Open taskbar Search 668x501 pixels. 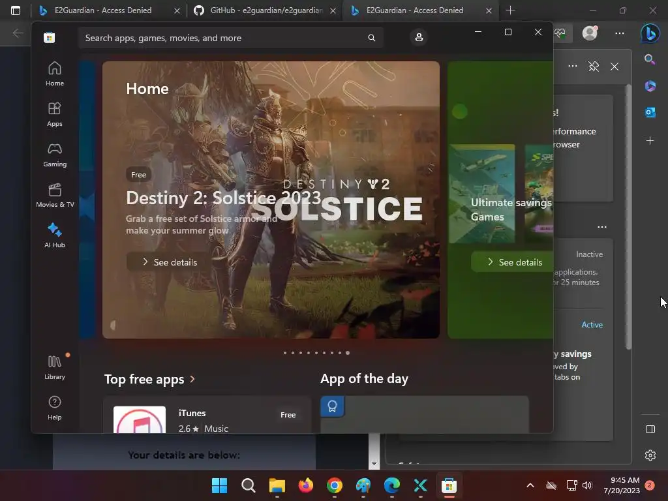point(249,485)
